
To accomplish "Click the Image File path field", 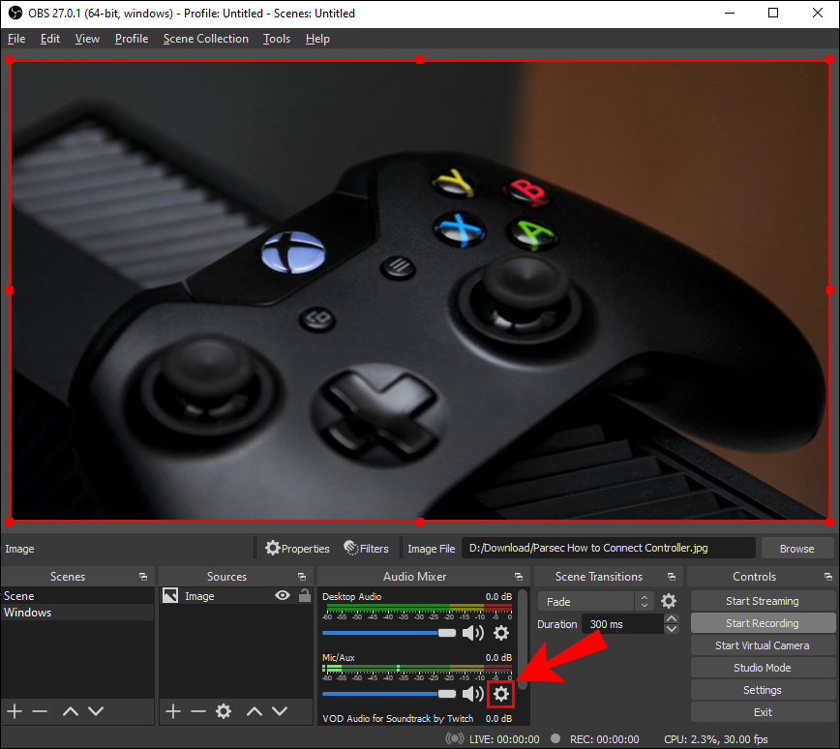I will [x=608, y=548].
